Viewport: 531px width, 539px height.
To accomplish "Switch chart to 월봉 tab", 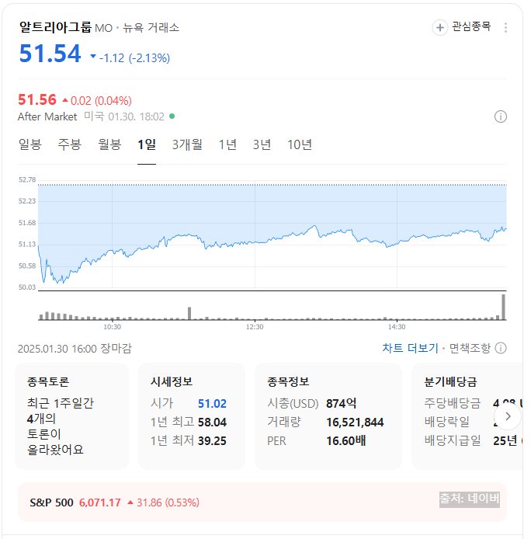I will click(x=109, y=144).
